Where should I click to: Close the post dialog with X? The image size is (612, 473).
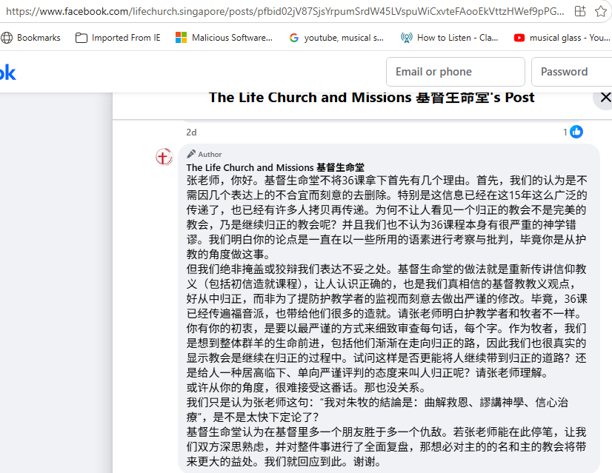pos(605,97)
